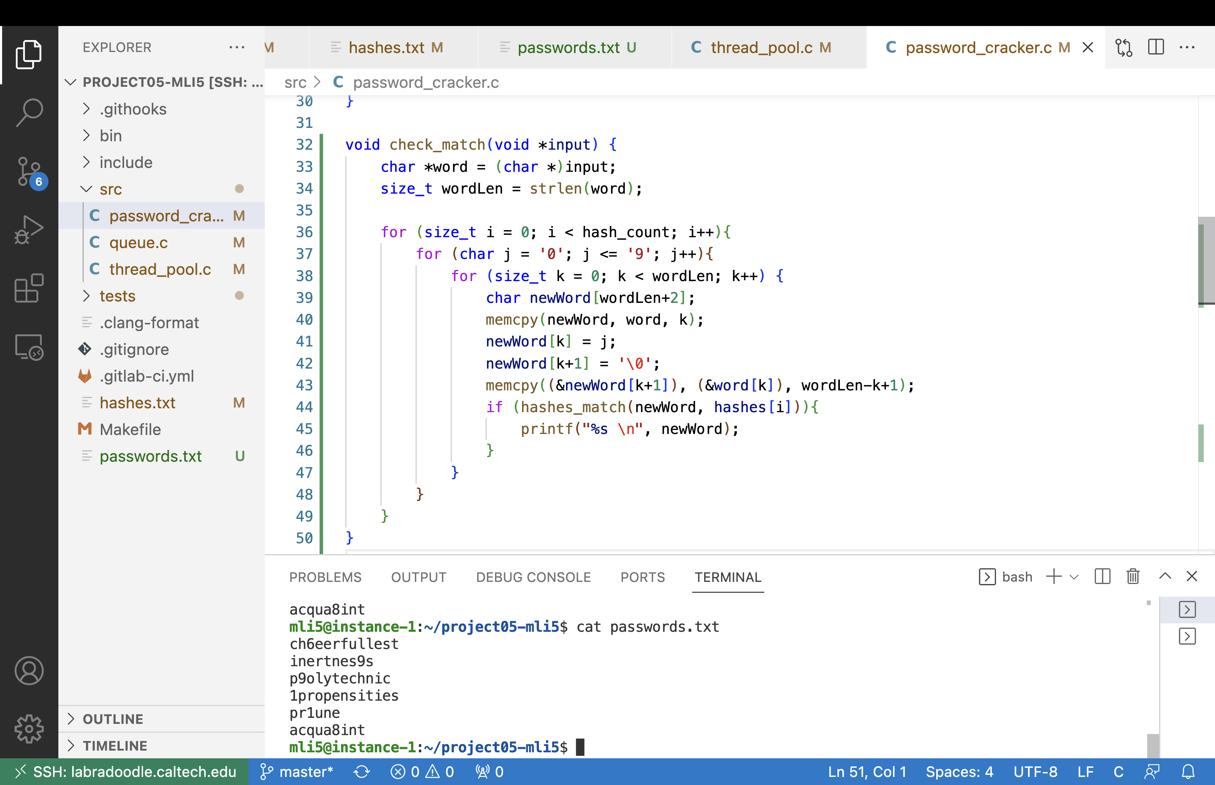Split the terminal pane
This screenshot has width=1215, height=785.
click(1102, 577)
